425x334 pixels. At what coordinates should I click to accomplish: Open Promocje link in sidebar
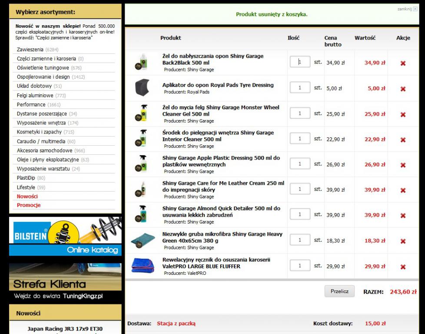coord(28,205)
